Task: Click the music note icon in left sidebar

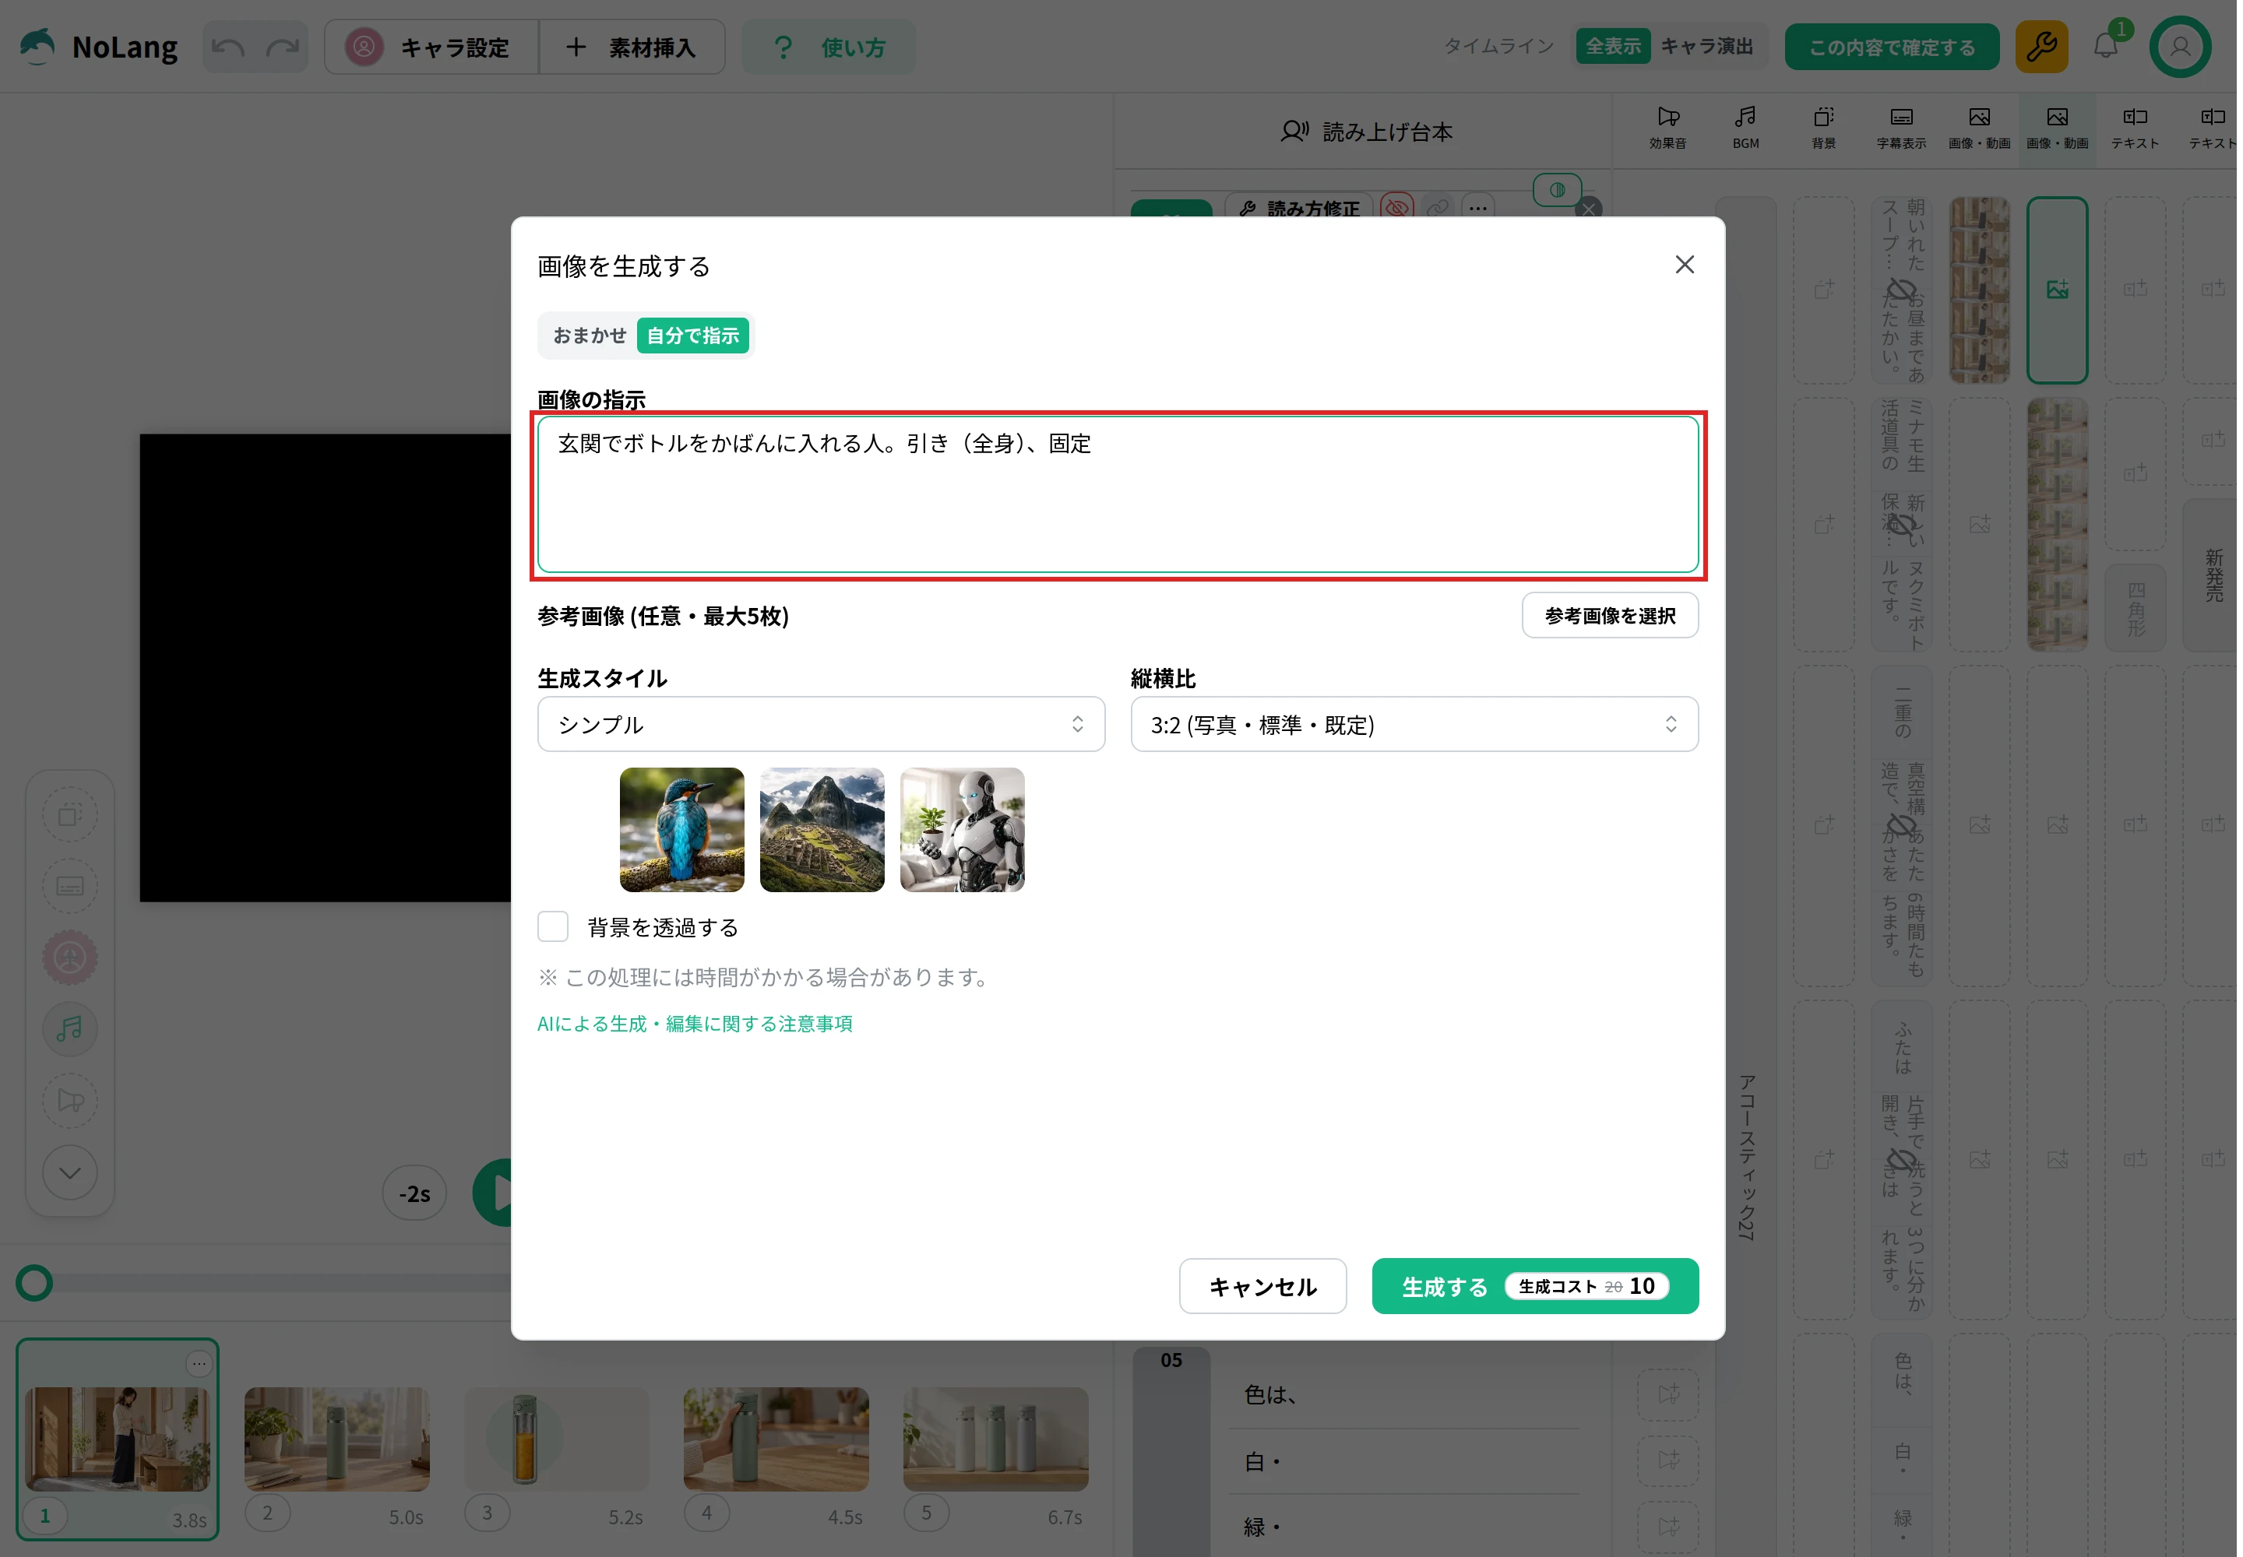Action: [x=70, y=1028]
